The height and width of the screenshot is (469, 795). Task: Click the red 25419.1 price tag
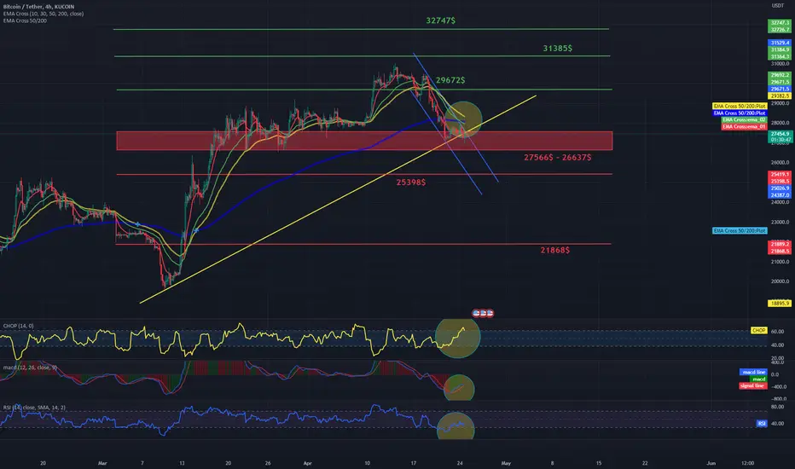click(780, 175)
